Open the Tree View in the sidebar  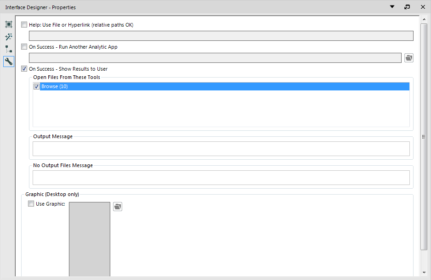pyautogui.click(x=8, y=49)
